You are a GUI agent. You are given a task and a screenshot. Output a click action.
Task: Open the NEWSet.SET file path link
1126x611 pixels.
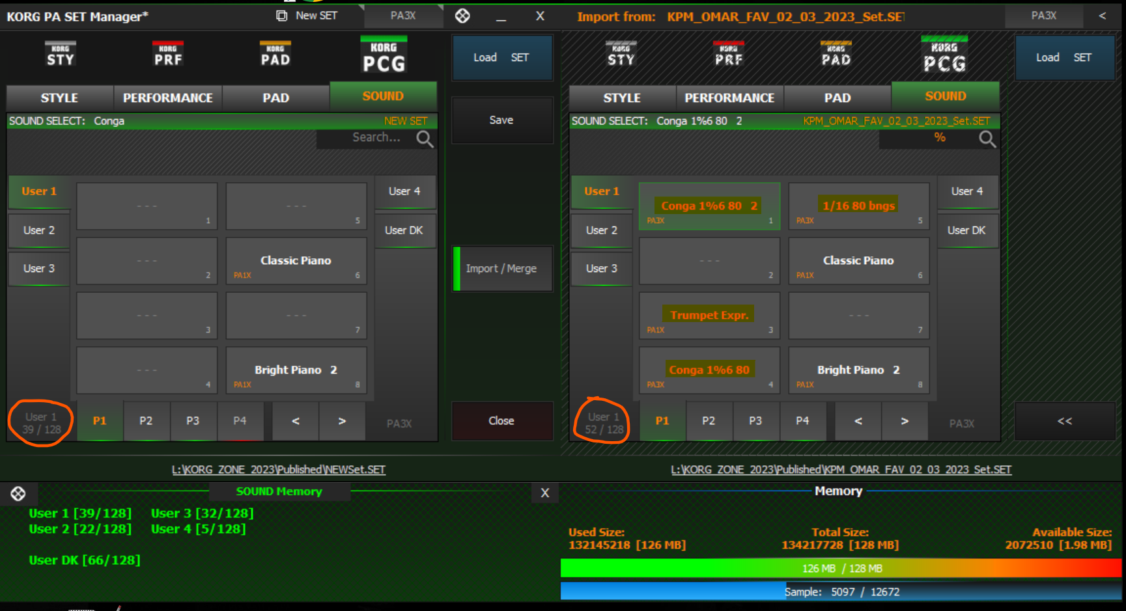(x=279, y=470)
